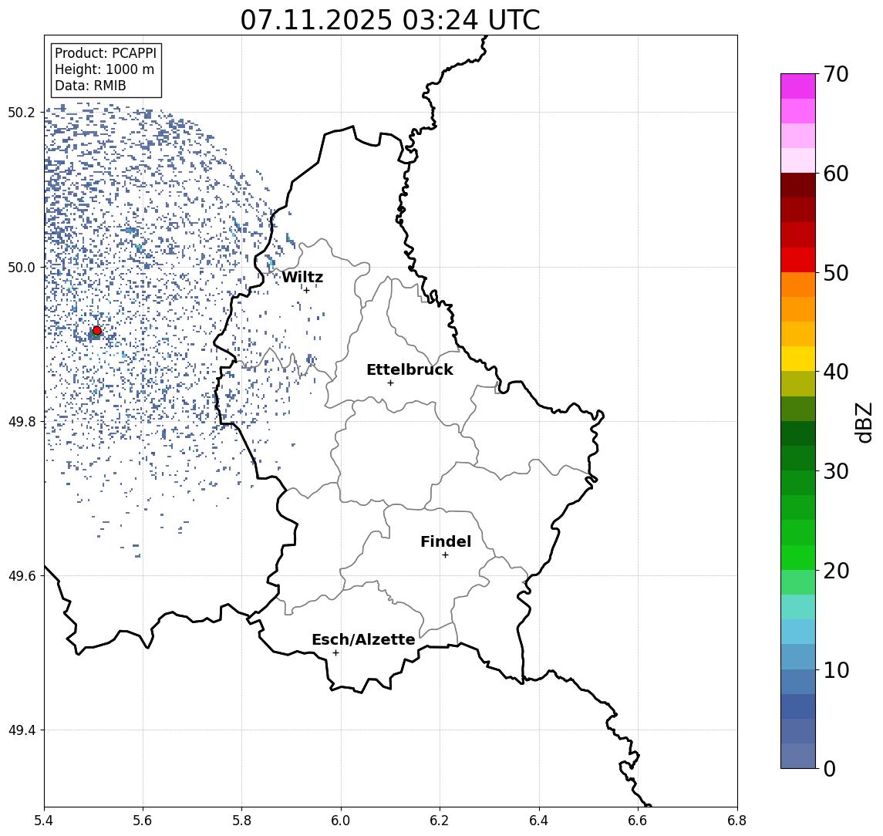The height and width of the screenshot is (836, 883).
Task: Click the latitude tick label 49.6
Action: click(x=21, y=576)
